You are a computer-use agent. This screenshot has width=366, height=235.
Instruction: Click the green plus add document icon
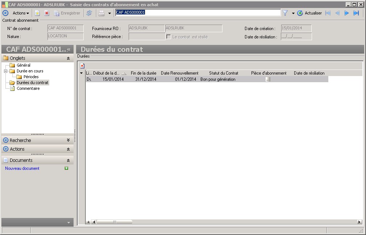point(66,168)
